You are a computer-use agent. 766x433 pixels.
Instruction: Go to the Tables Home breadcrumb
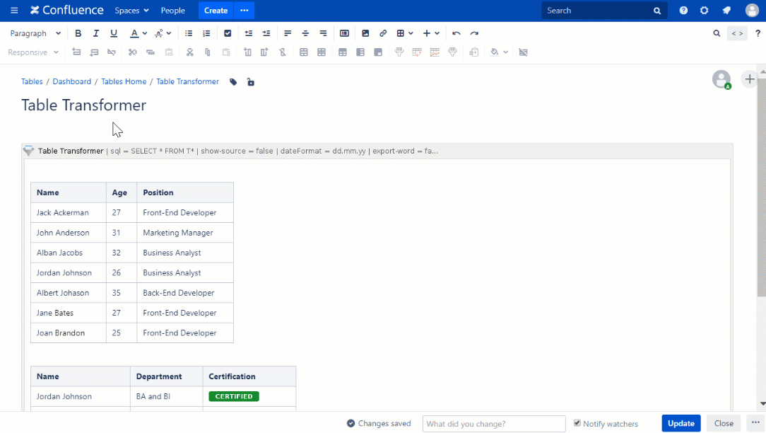pyautogui.click(x=124, y=82)
